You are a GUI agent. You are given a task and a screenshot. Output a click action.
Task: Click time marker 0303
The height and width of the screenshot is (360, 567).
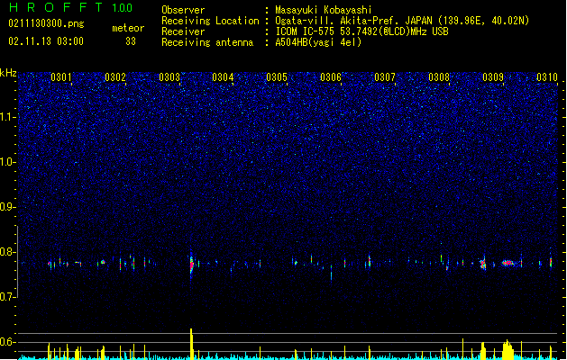169,77
